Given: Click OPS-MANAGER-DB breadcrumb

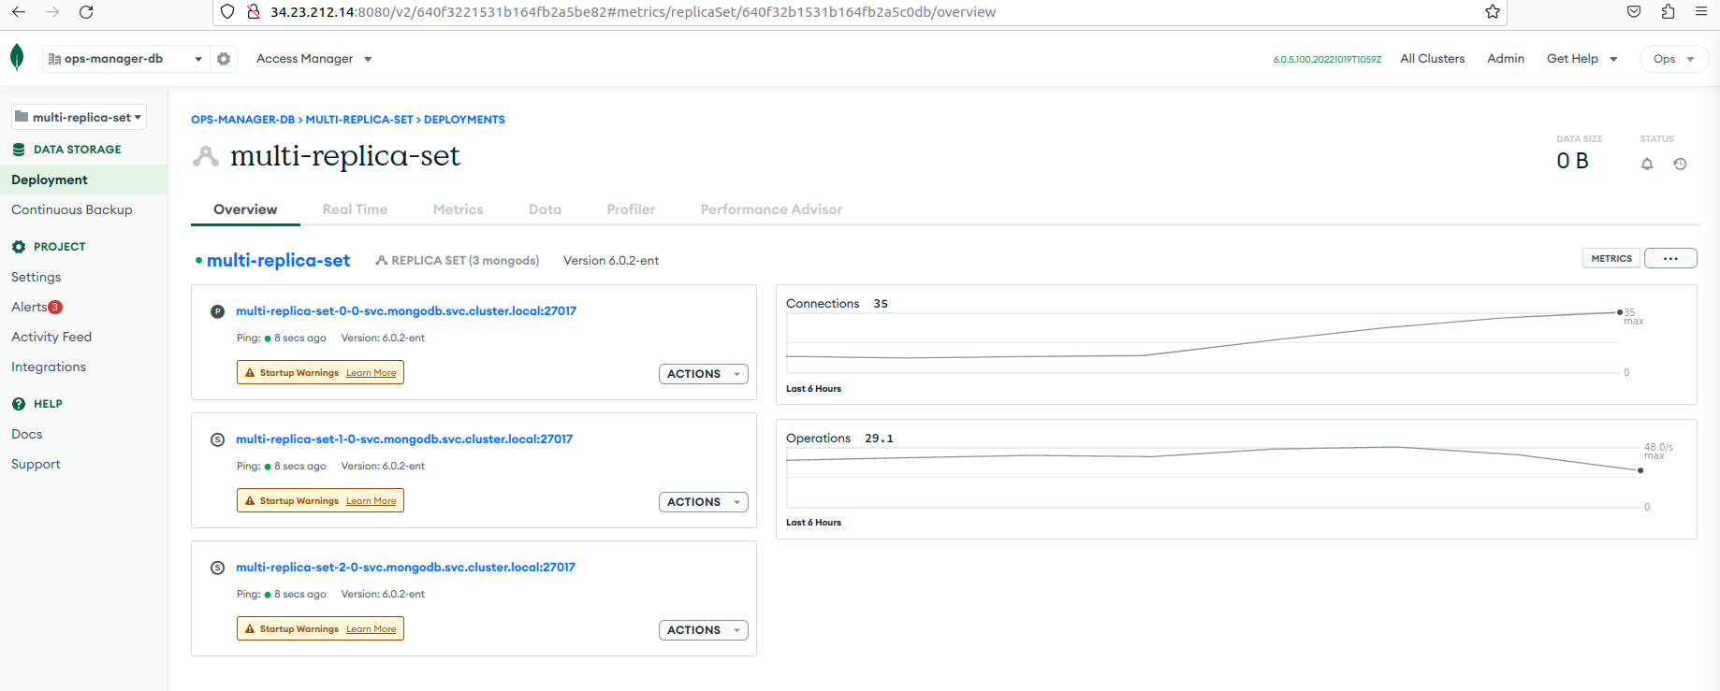Looking at the screenshot, I should point(242,120).
